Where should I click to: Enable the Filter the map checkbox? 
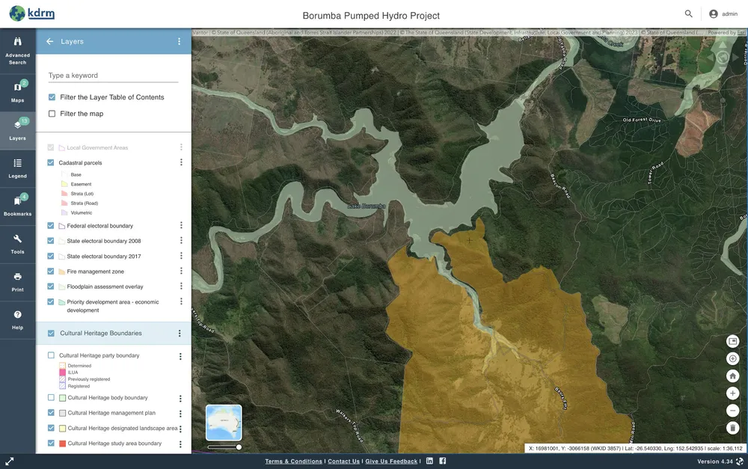(x=52, y=114)
